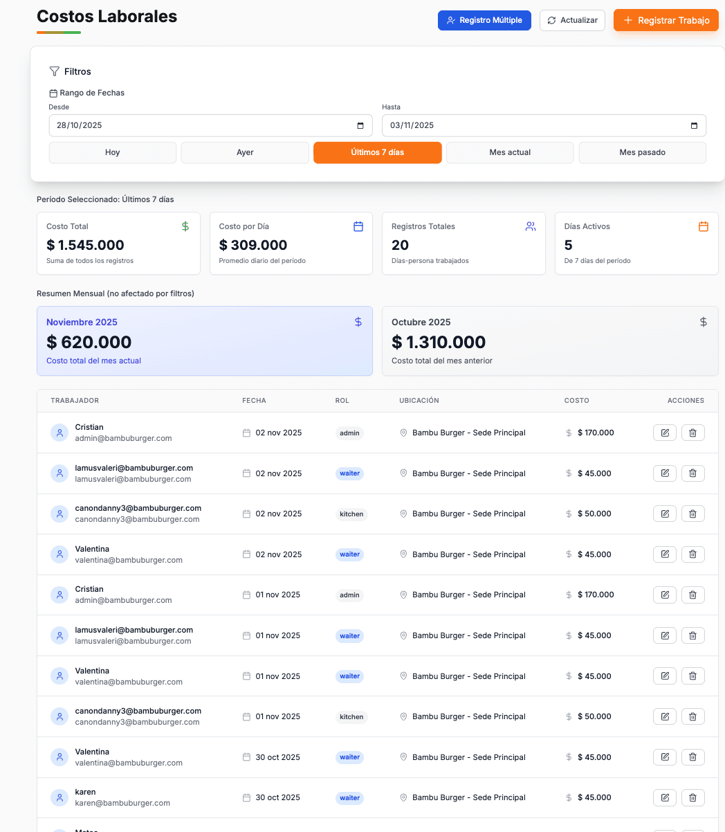
Task: Switch to the Mes actual filter
Action: (x=510, y=152)
